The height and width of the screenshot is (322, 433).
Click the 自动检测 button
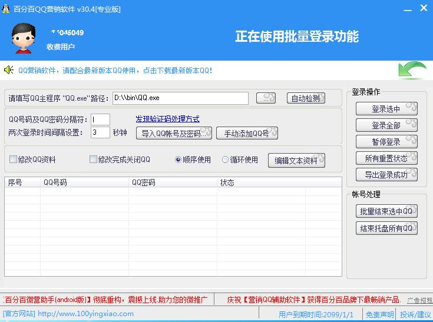pyautogui.click(x=306, y=98)
